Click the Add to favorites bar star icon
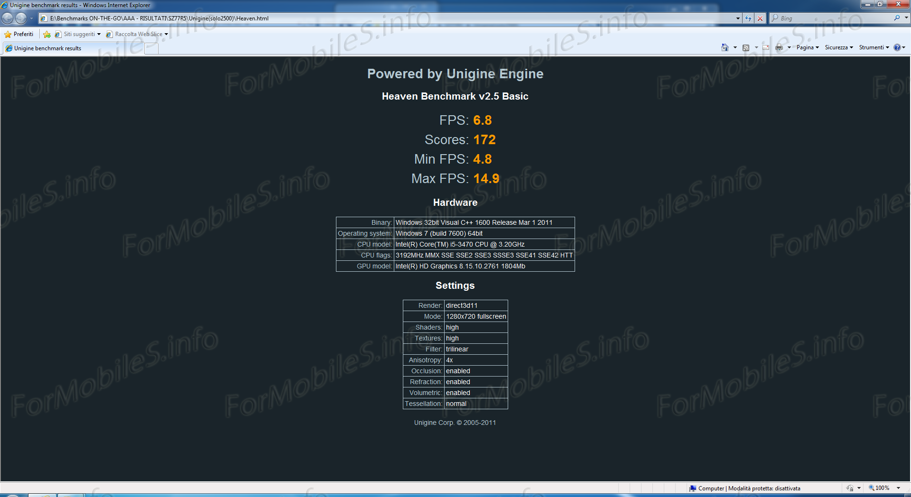The height and width of the screenshot is (497, 911). point(47,34)
